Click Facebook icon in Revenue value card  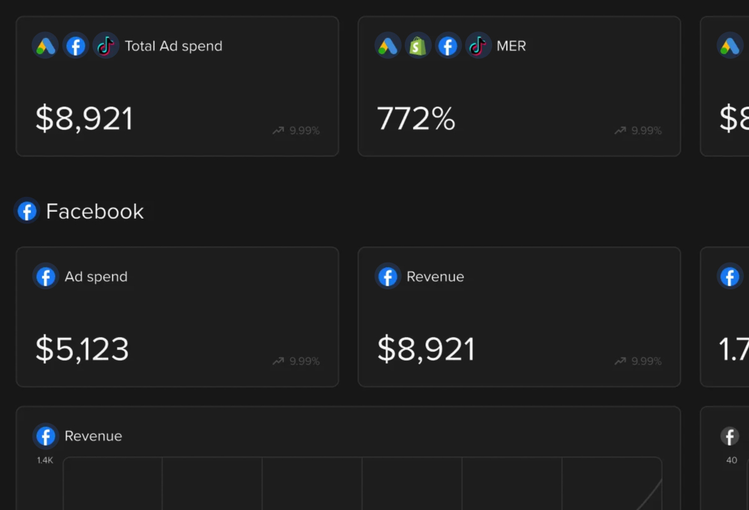coord(387,276)
